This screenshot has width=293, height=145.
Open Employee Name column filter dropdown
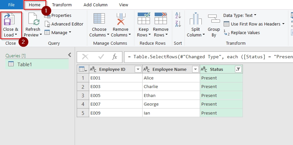coord(195,69)
